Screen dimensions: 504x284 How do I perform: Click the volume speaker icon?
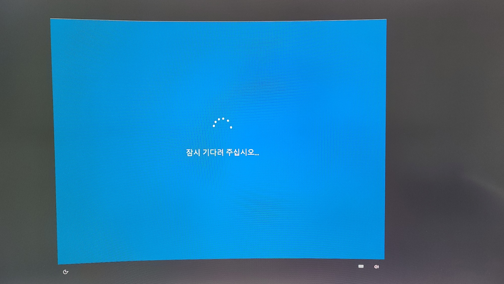tap(376, 267)
